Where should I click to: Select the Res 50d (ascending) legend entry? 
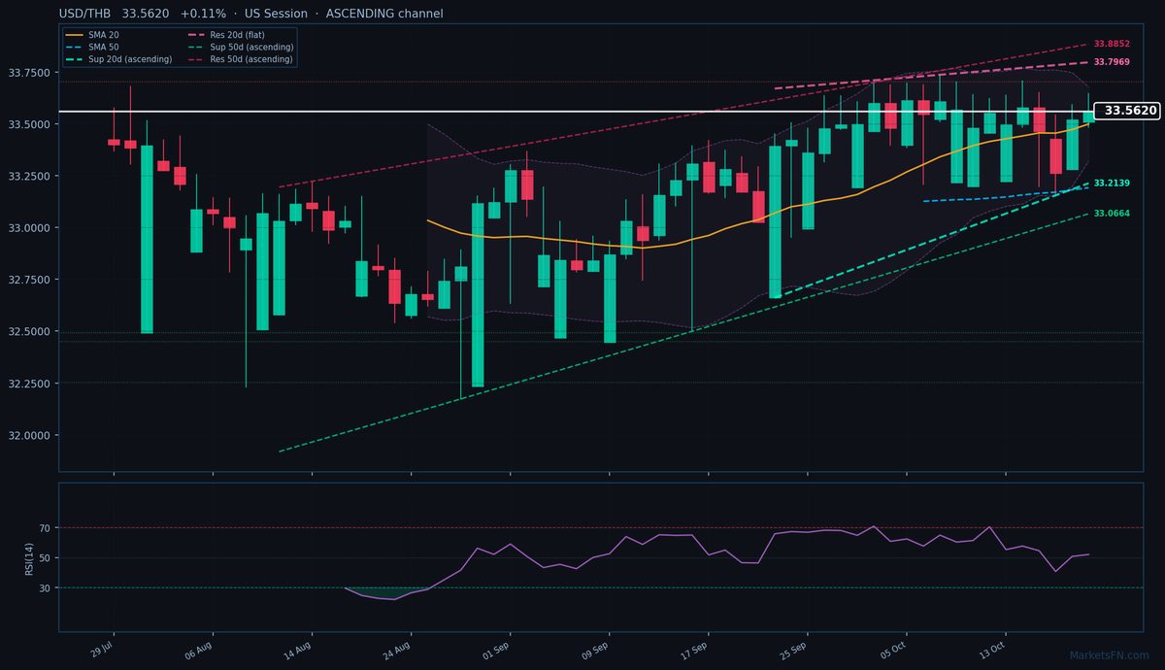coord(241,59)
